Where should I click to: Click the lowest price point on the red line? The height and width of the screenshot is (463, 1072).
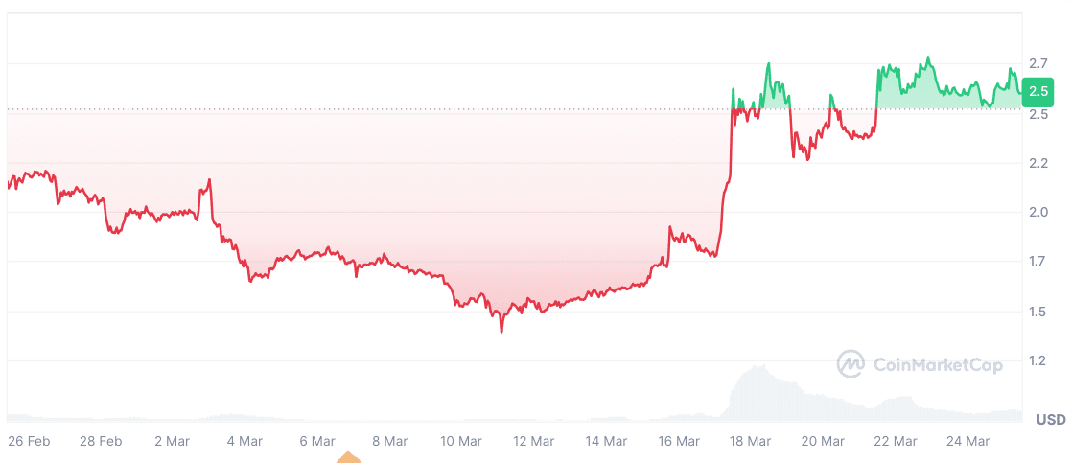click(x=501, y=331)
